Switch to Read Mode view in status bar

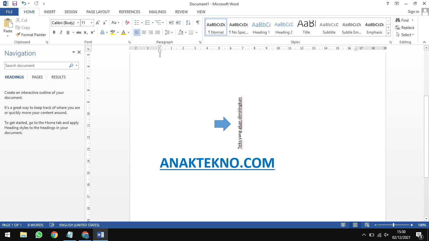tap(343, 225)
